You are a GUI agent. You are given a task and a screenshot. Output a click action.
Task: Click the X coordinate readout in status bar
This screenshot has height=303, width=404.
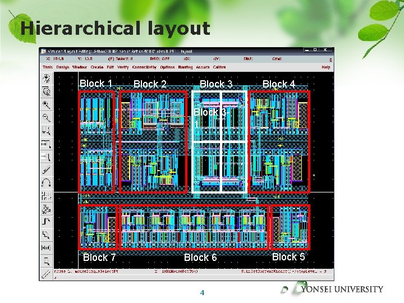point(55,59)
